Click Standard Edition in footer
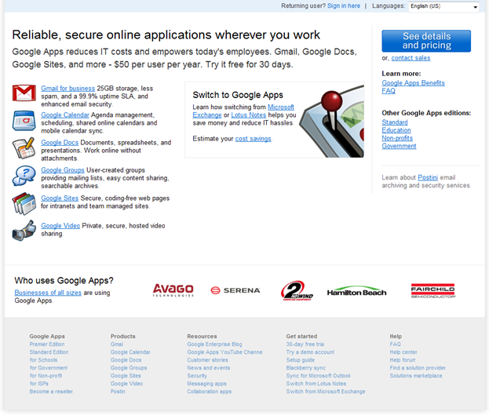 49,352
